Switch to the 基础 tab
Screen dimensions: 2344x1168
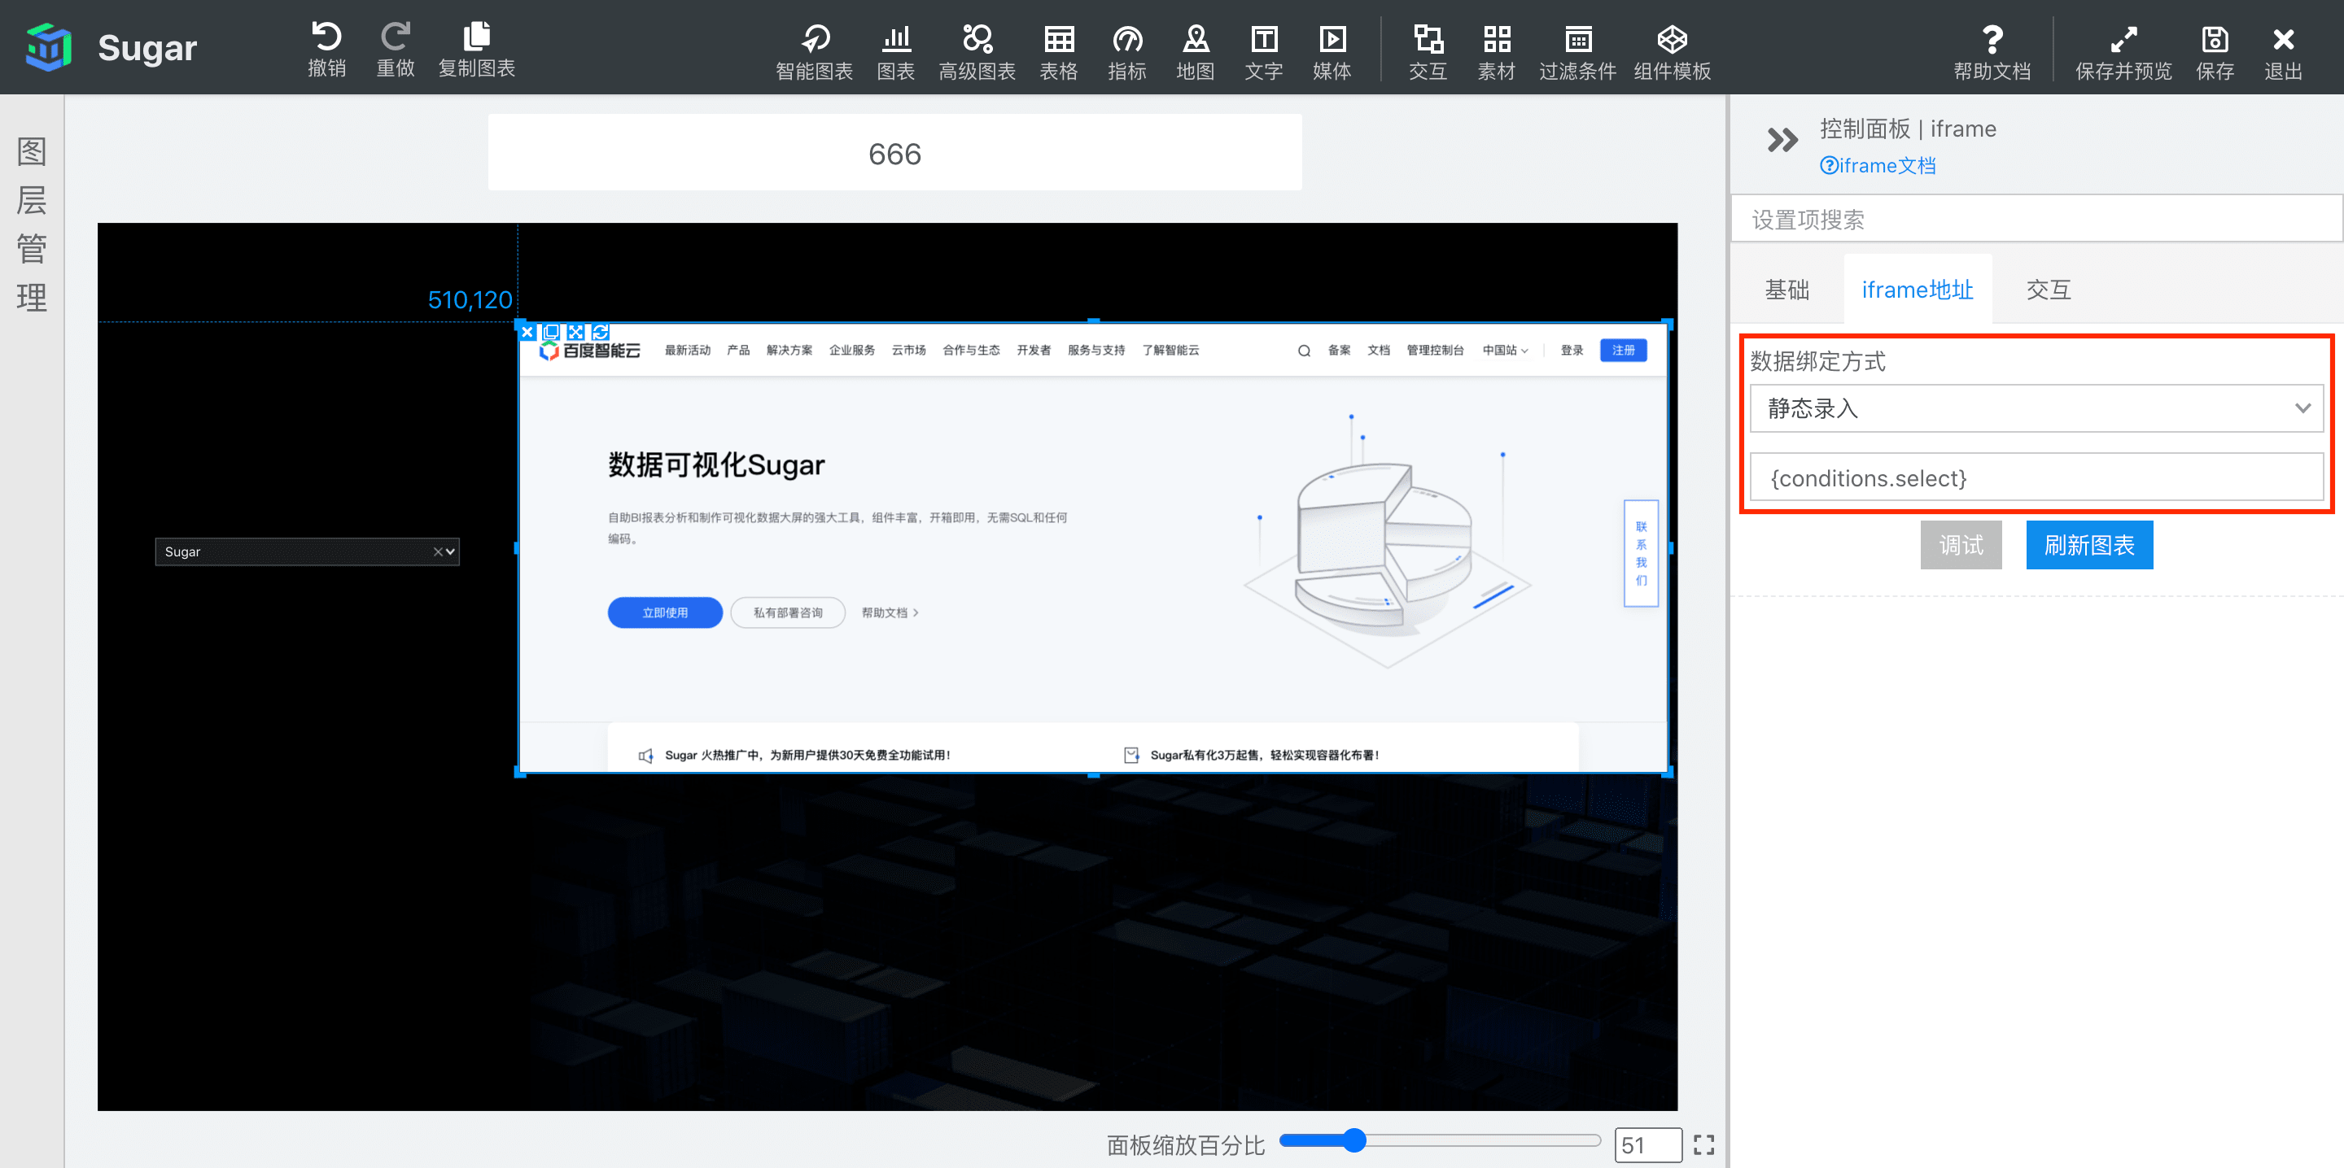(x=1786, y=290)
